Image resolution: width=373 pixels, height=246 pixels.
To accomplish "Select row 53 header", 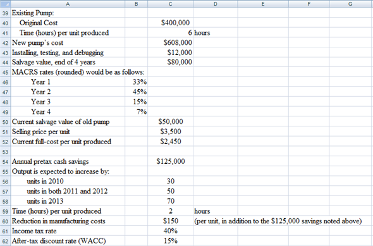I will (5, 152).
